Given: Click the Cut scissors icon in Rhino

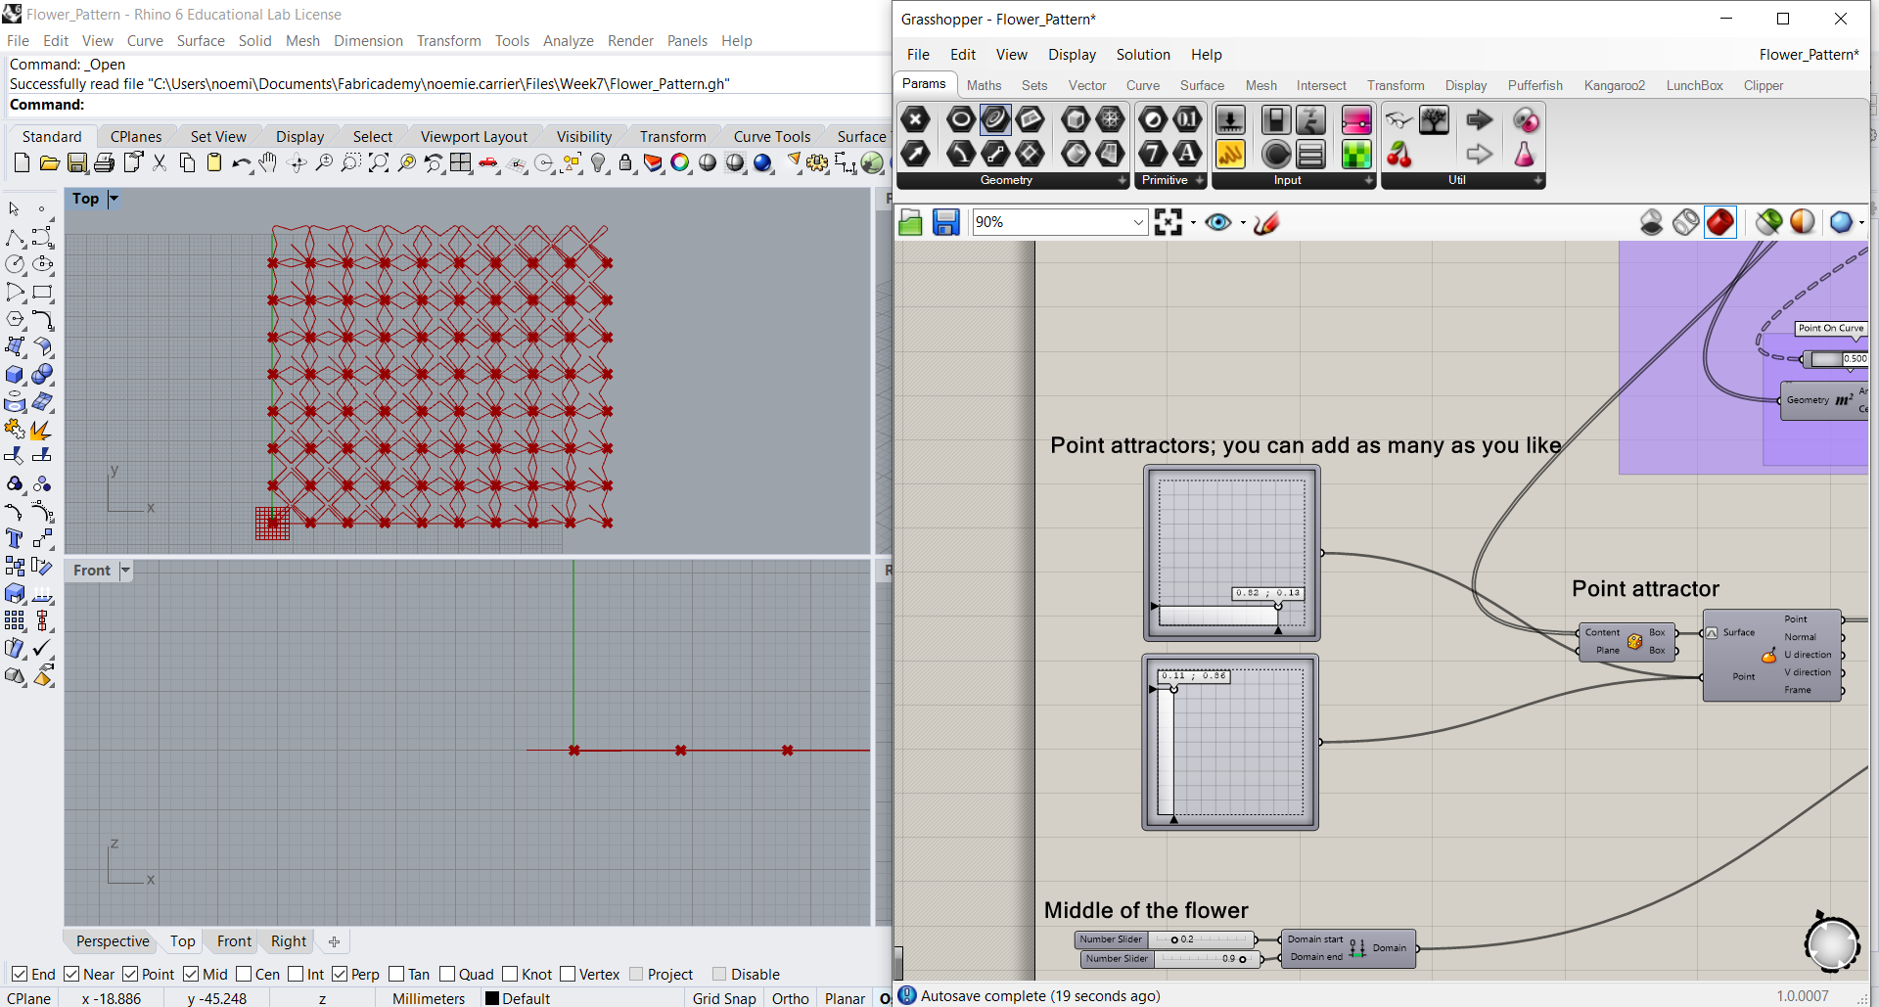Looking at the screenshot, I should [x=160, y=163].
